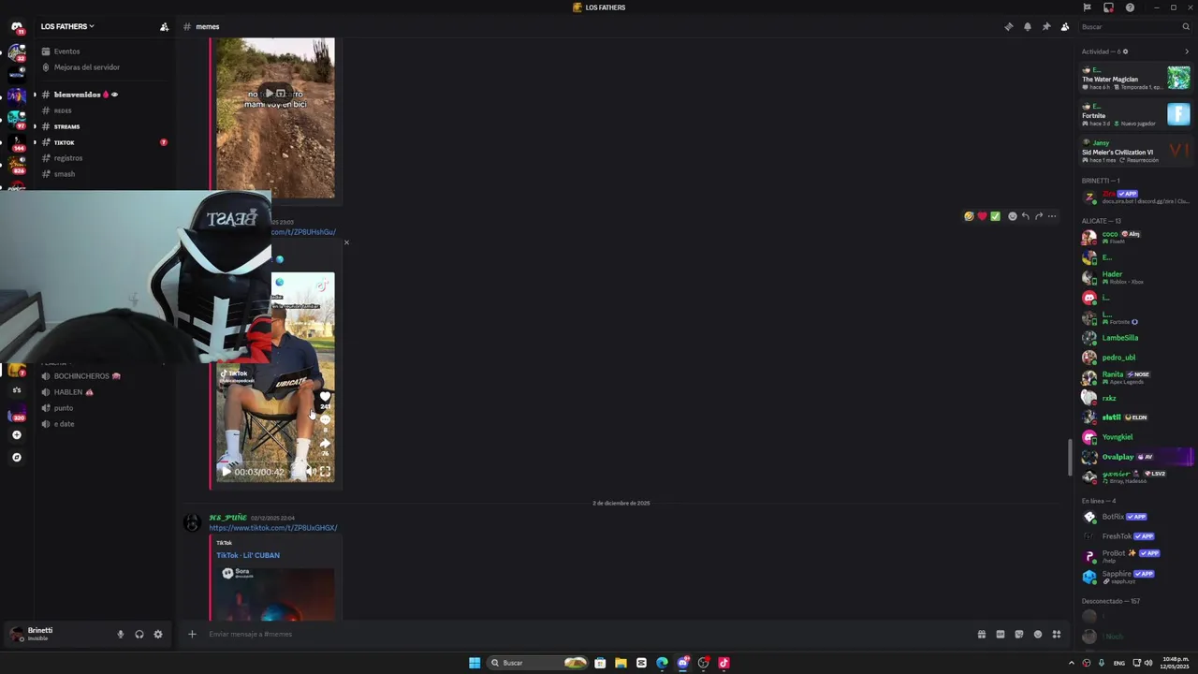Expand the Actividad panel chevron
The width and height of the screenshot is (1198, 674).
(x=1186, y=51)
